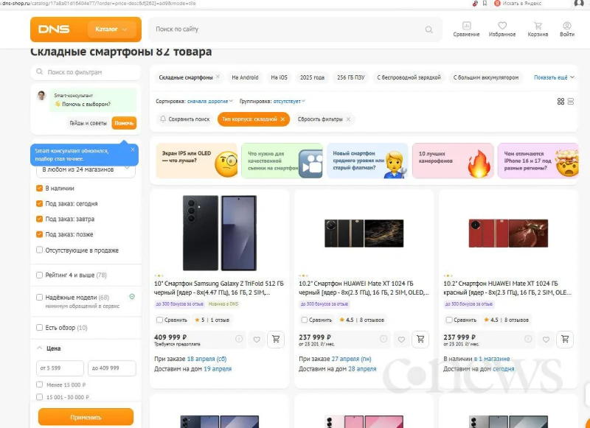
Task: Enable the Рейтинг 4 и выше filter
Action: (x=40, y=275)
